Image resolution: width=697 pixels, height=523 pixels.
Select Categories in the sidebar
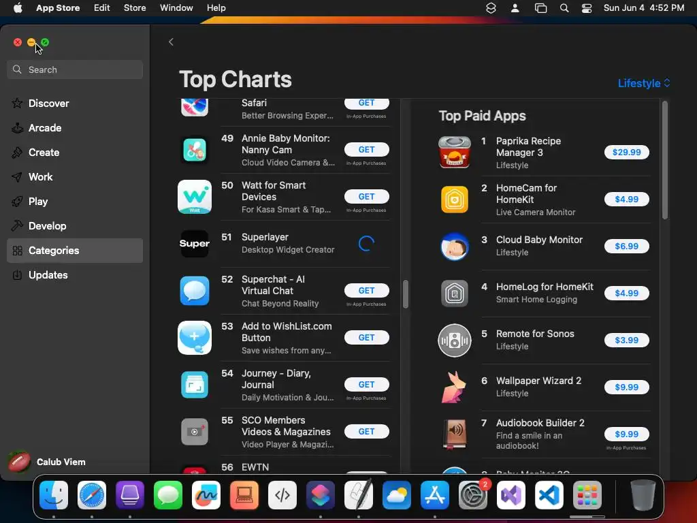pyautogui.click(x=75, y=251)
